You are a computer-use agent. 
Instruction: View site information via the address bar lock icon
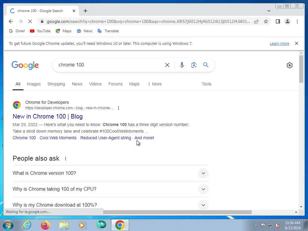pyautogui.click(x=42, y=21)
